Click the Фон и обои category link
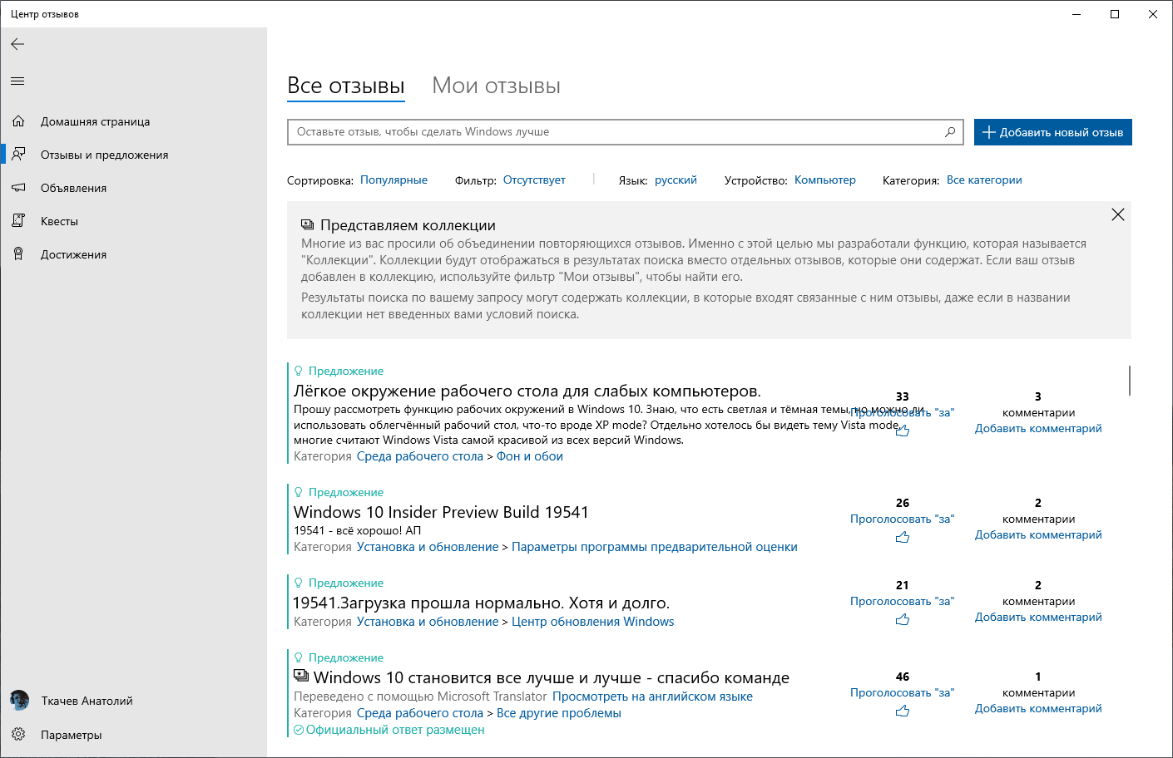 click(x=530, y=456)
